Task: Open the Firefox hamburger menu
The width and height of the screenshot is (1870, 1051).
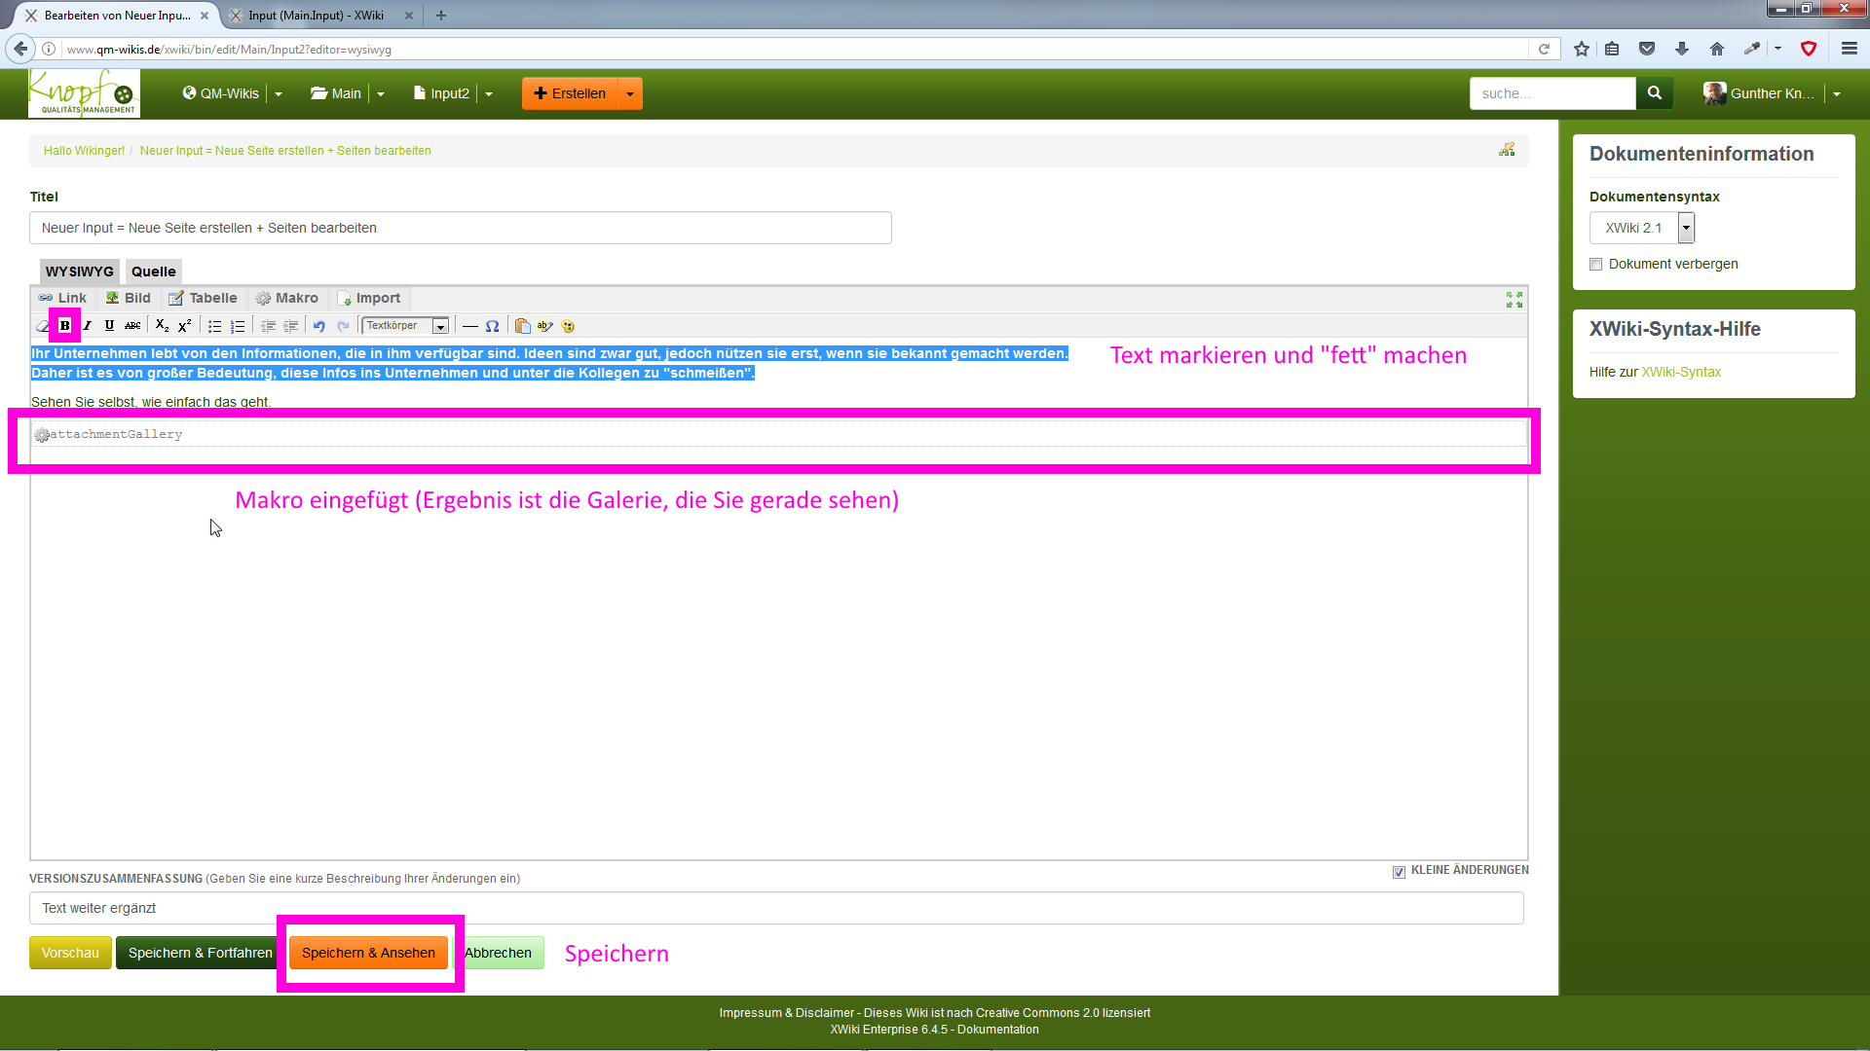Action: click(x=1850, y=49)
